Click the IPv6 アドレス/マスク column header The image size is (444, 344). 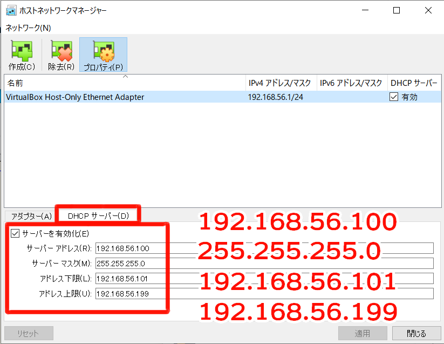[x=352, y=83]
